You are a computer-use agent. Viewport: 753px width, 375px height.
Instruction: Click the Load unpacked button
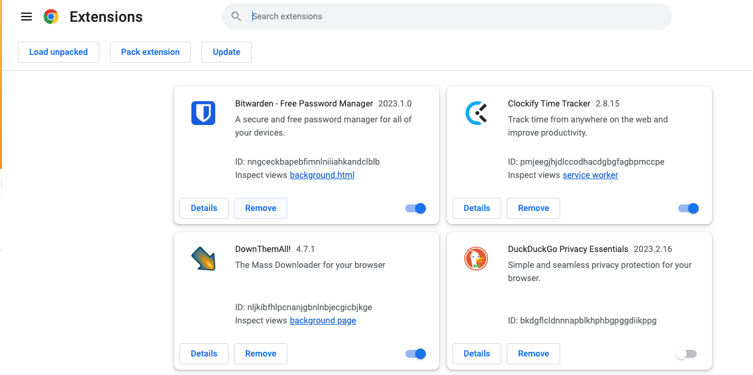click(x=58, y=52)
